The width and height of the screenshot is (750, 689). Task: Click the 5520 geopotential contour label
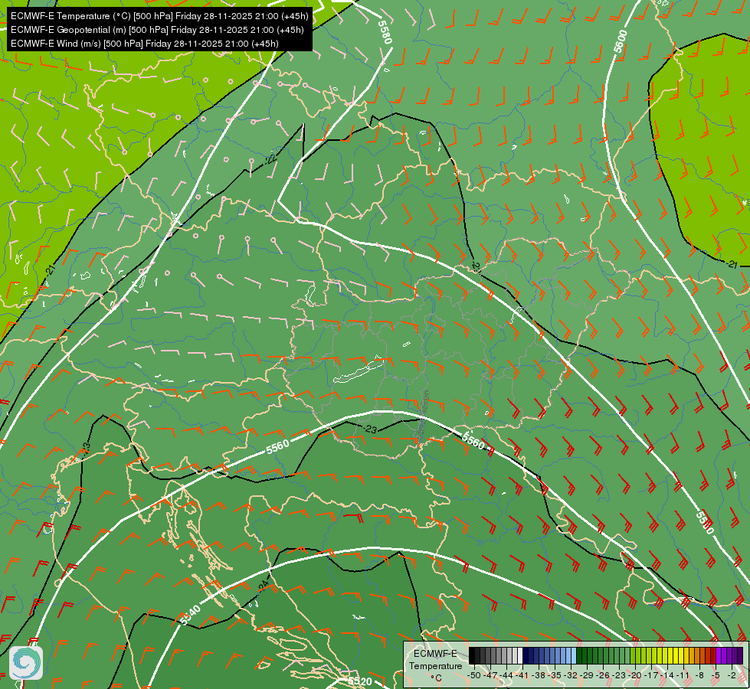(360, 681)
